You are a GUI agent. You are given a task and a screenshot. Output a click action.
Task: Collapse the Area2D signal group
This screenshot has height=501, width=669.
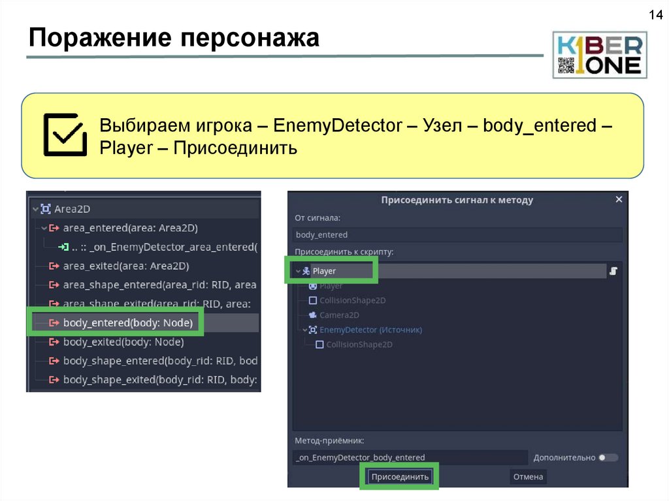34,209
